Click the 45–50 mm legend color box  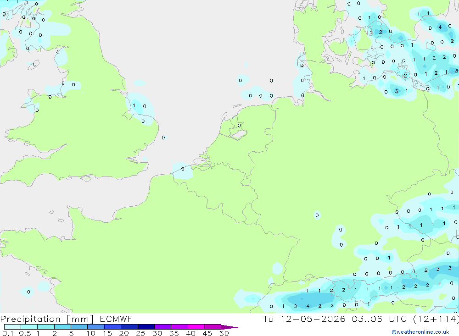[213, 327]
